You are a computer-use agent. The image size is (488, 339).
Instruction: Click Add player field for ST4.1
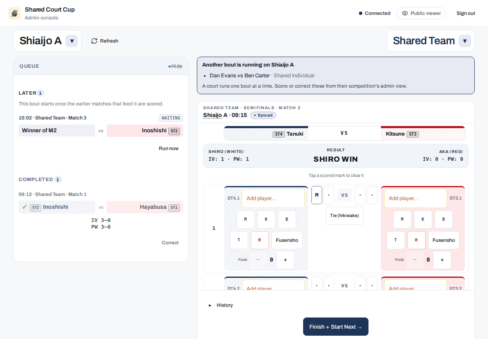[273, 198]
